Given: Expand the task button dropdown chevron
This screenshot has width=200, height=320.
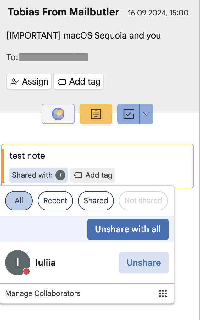Looking at the screenshot, I should (146, 114).
